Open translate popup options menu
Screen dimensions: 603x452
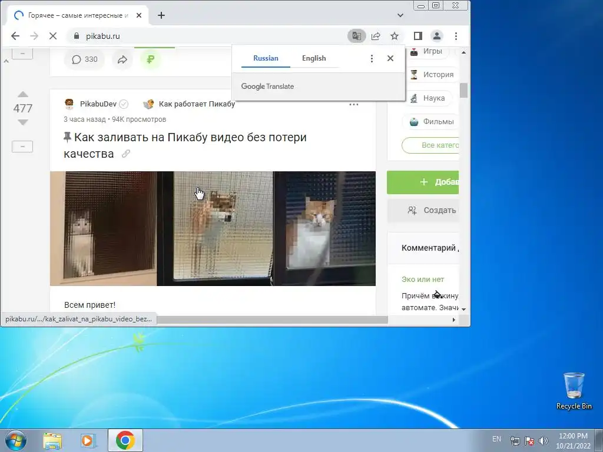tap(372, 58)
